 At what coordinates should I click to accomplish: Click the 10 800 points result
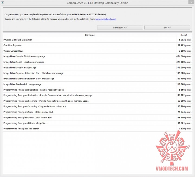(184, 107)
